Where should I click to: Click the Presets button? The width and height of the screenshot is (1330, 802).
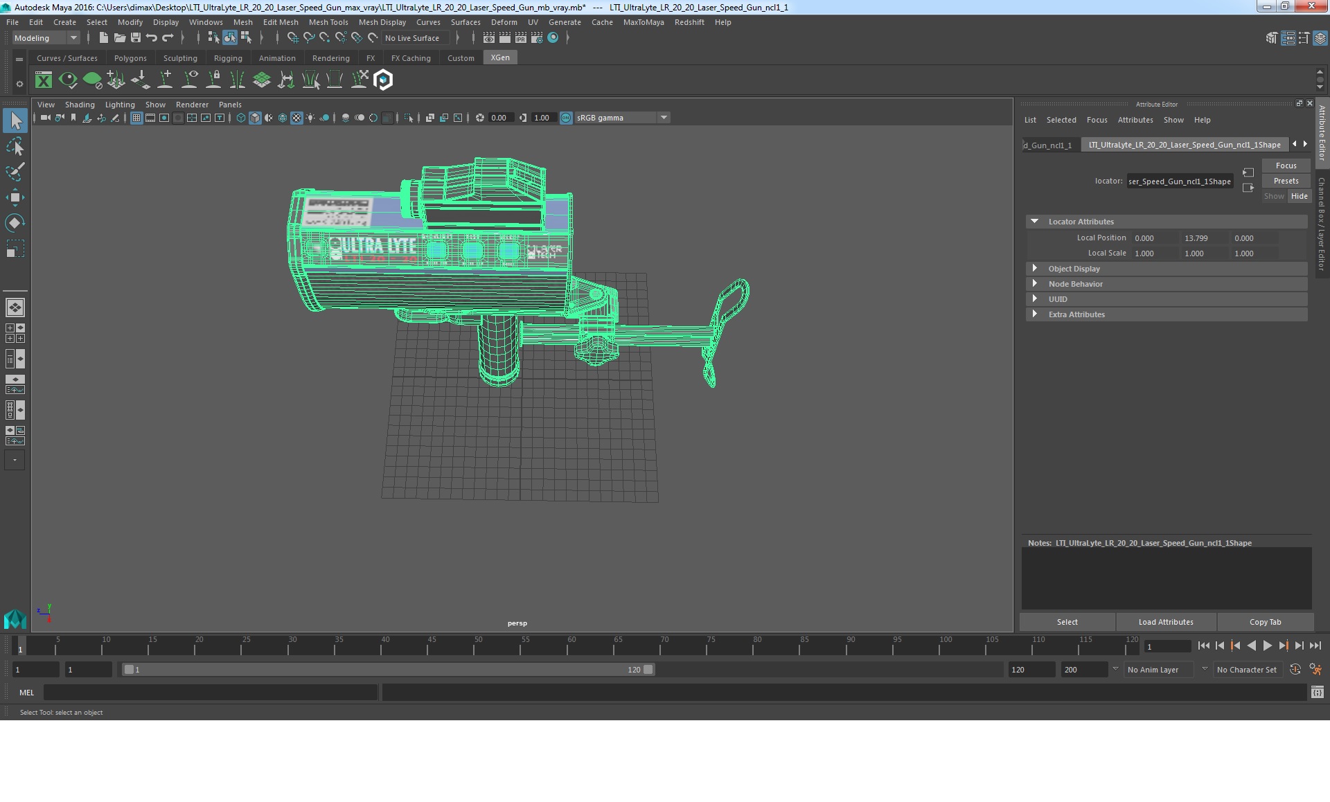click(x=1286, y=181)
